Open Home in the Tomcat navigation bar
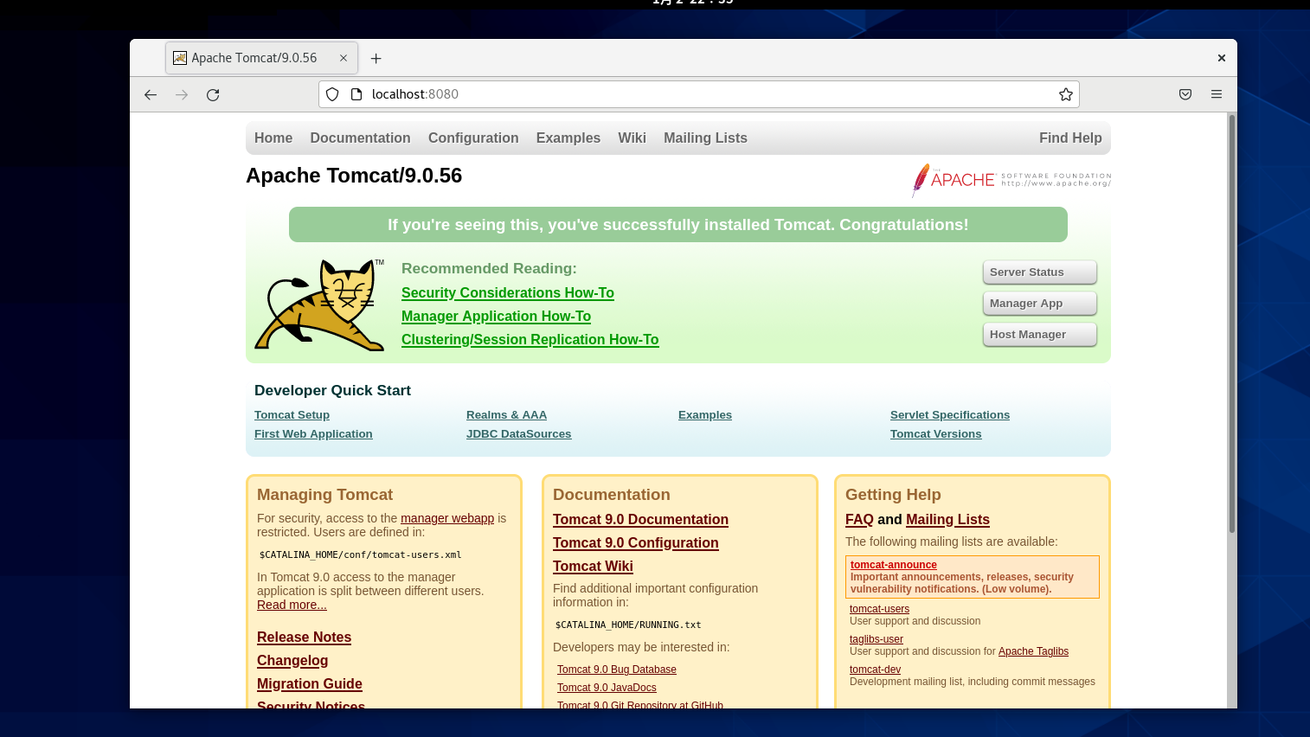This screenshot has height=737, width=1310. point(273,138)
